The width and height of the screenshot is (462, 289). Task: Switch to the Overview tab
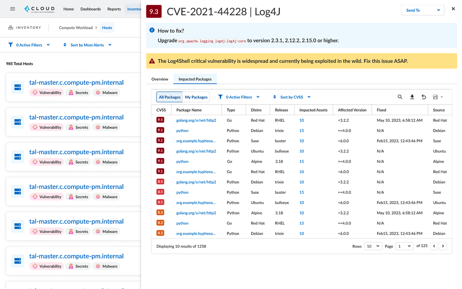160,79
